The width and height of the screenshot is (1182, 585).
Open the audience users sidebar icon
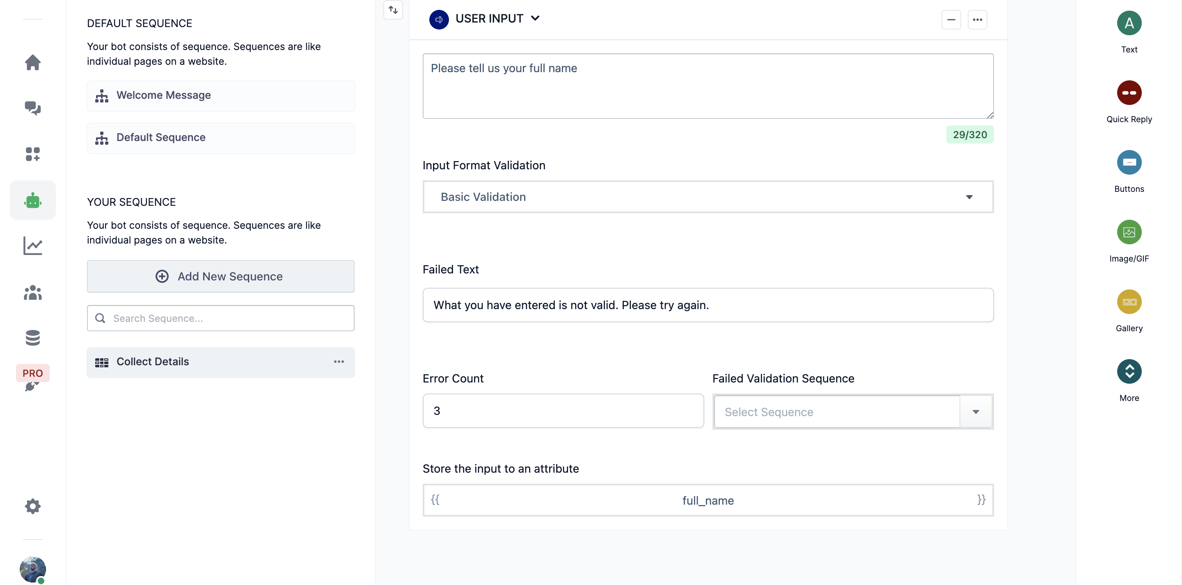click(32, 292)
